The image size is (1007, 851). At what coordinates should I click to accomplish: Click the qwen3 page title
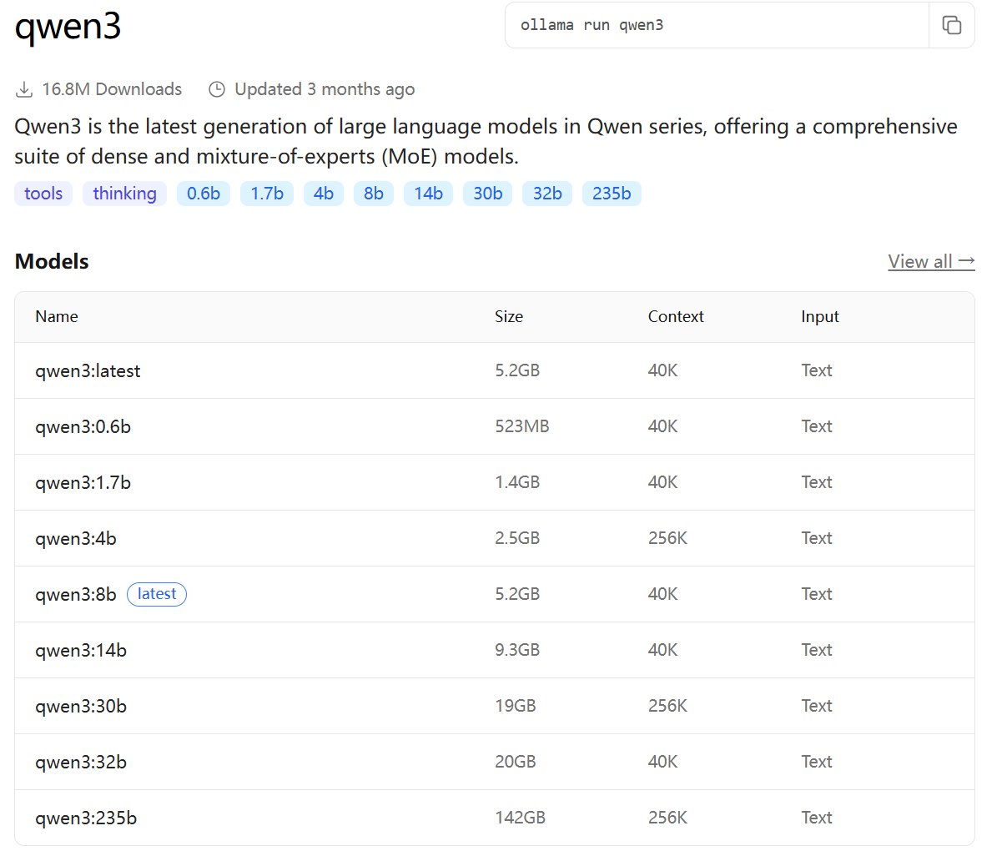tap(68, 27)
